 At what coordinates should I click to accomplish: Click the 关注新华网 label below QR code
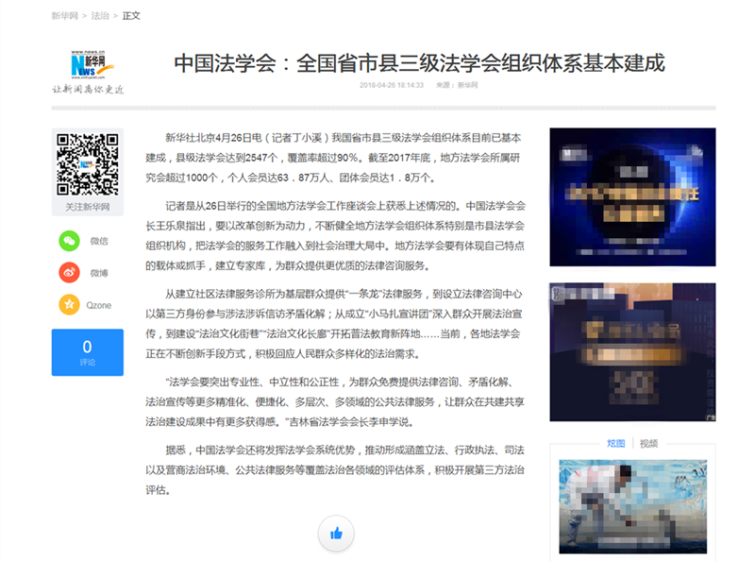(87, 207)
